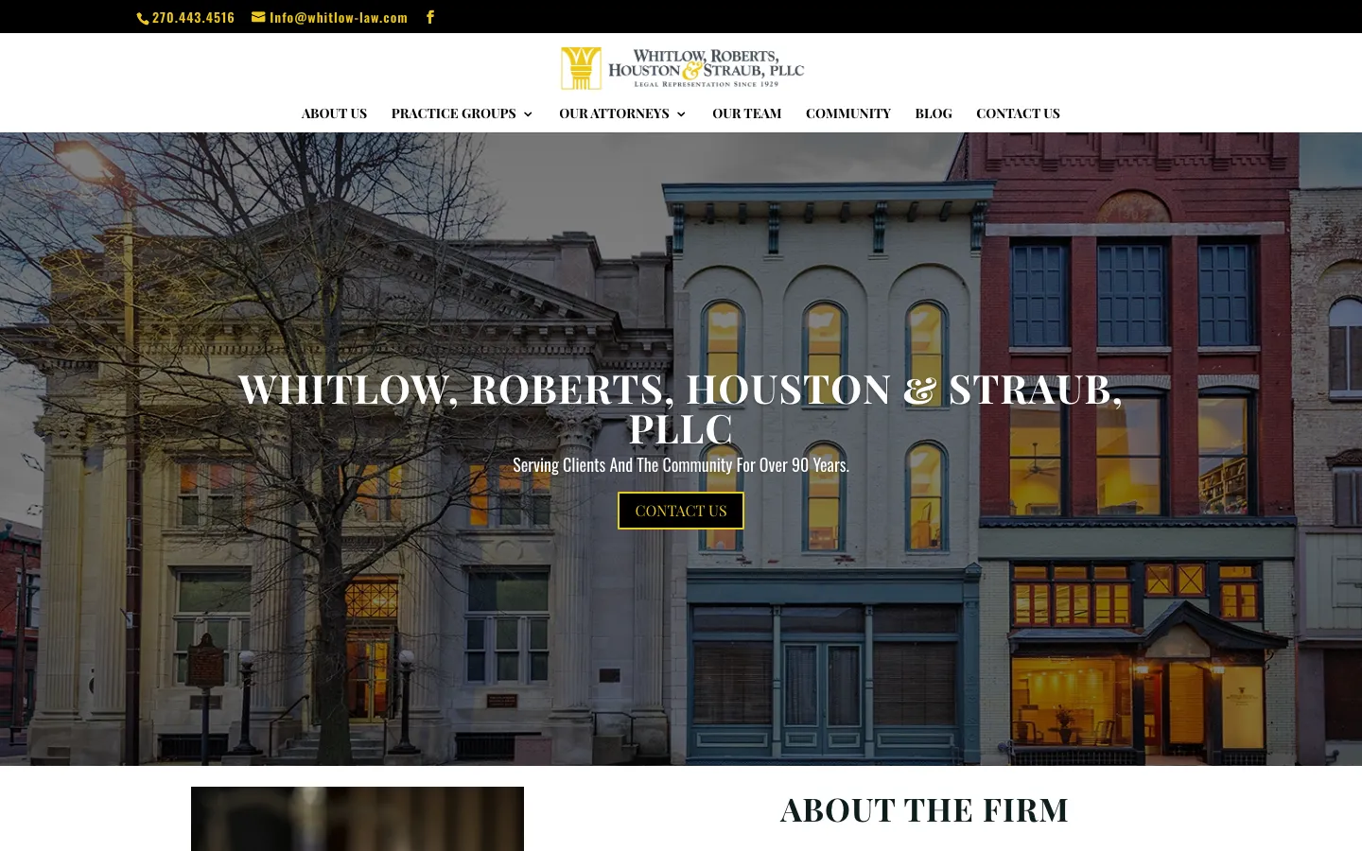This screenshot has width=1362, height=851.
Task: Visit the Blog page
Action: (x=934, y=113)
